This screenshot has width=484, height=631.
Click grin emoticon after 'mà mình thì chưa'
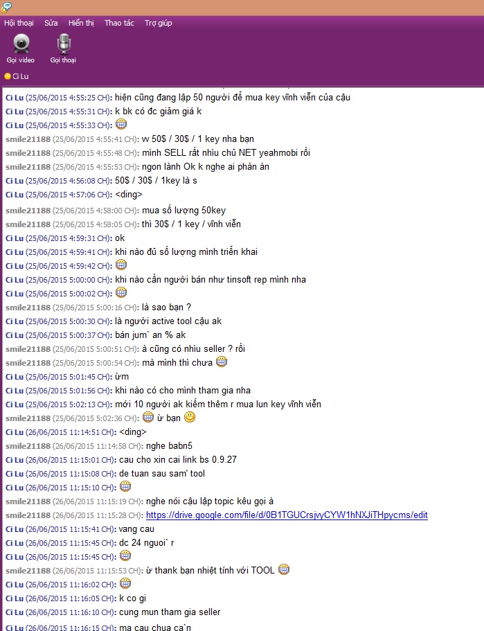pos(222,362)
